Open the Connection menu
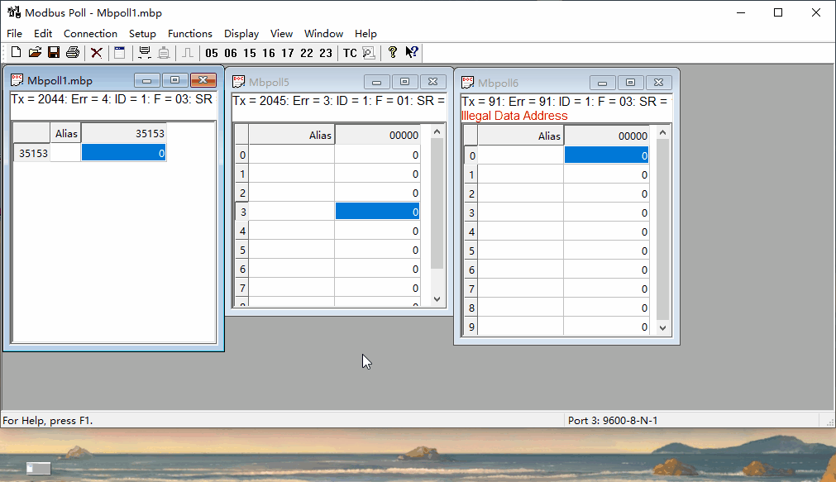 [91, 34]
